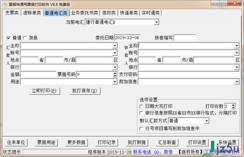The width and height of the screenshot is (244, 157).
Task: Open the 进账单类 tab
Action: tap(32, 13)
